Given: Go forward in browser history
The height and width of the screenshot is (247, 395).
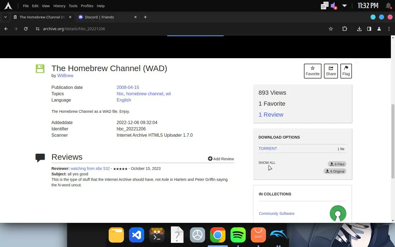Looking at the screenshot, I should (16, 29).
